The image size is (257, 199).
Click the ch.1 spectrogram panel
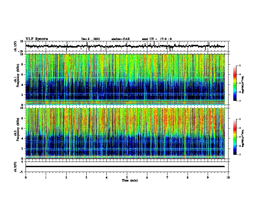(125, 79)
